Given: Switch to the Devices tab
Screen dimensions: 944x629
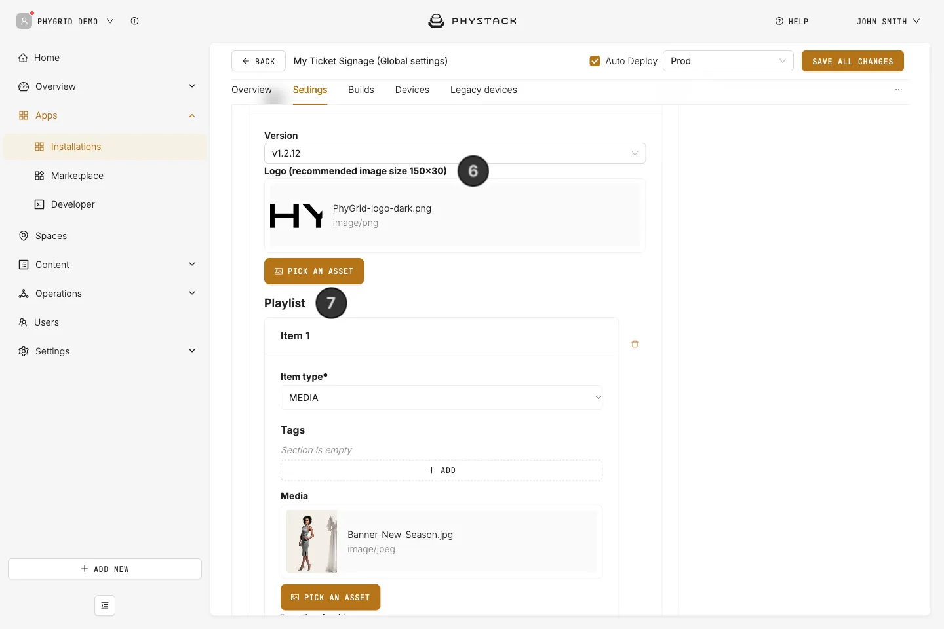Looking at the screenshot, I should [x=412, y=90].
